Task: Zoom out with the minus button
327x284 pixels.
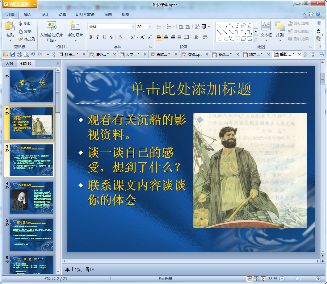Action: (x=282, y=278)
